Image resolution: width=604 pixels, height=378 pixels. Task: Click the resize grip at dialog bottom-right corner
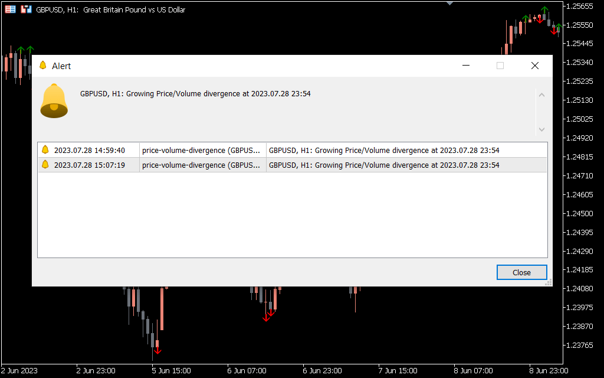(x=549, y=282)
